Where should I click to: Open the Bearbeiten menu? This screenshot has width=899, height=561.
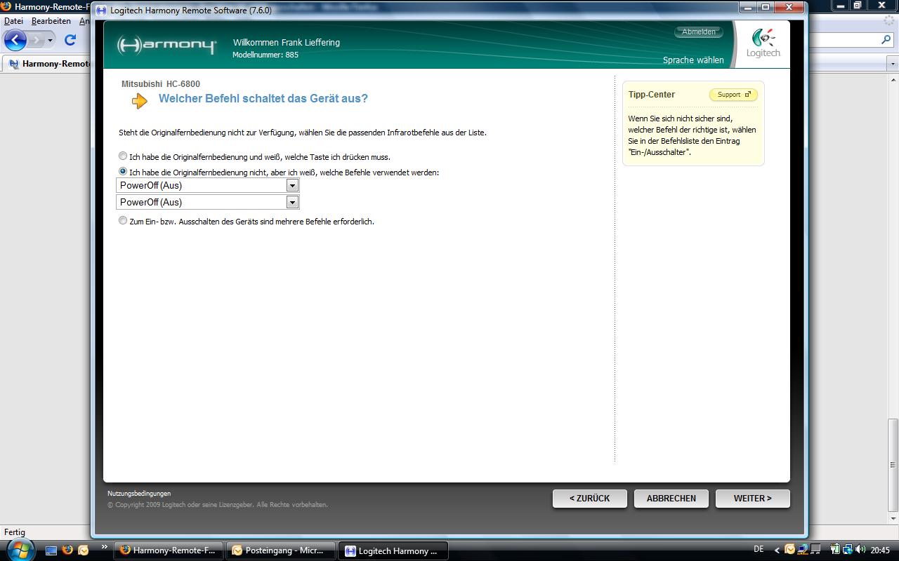click(51, 21)
